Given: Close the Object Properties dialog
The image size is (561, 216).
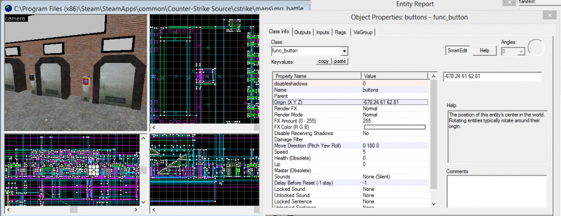Looking at the screenshot, I should pos(549,15).
